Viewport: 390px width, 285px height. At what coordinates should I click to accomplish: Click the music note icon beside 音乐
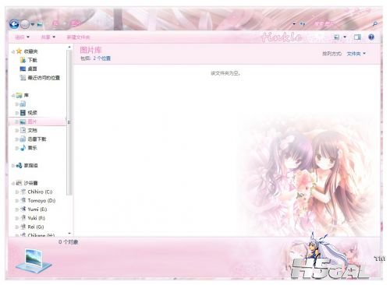click(23, 148)
